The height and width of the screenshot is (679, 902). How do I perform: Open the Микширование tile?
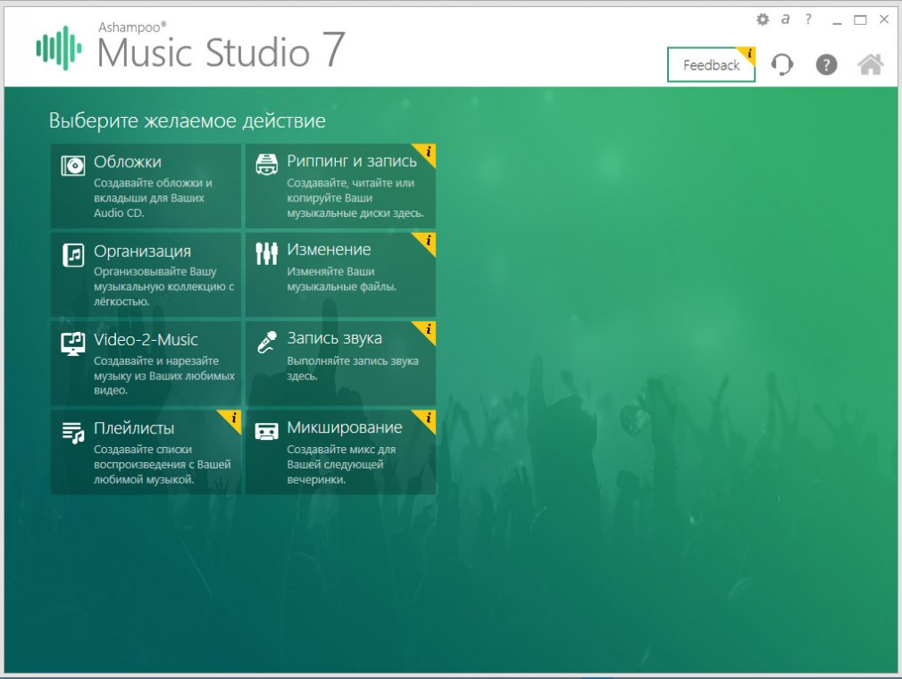340,451
